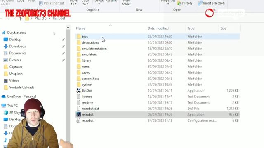Click the license text document icon

pos(79,97)
